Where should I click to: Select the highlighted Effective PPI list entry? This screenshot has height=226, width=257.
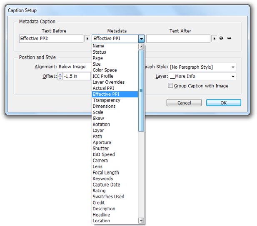point(115,94)
